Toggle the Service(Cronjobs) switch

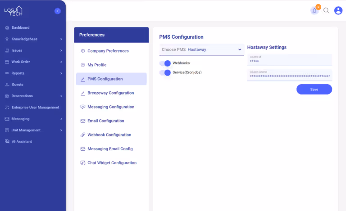(x=165, y=72)
